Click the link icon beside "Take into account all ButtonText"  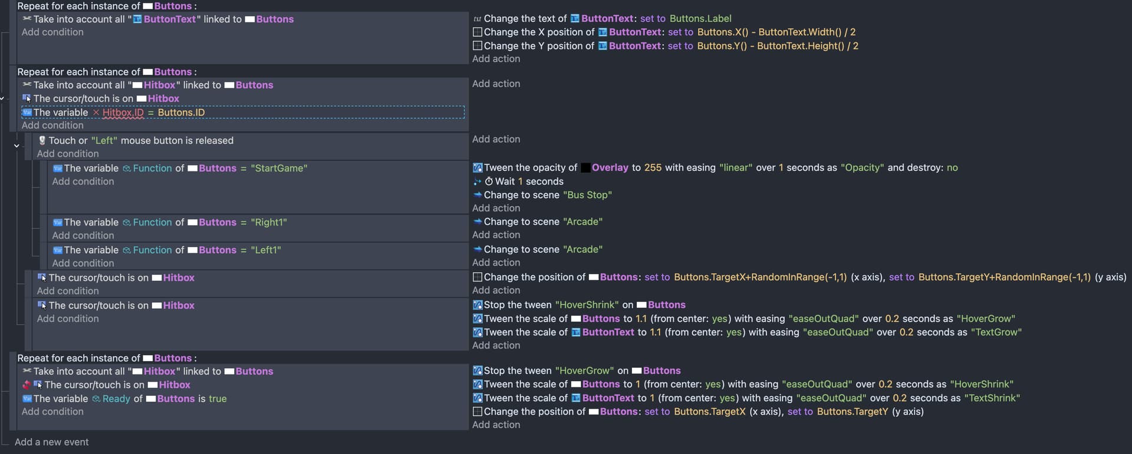click(x=27, y=19)
